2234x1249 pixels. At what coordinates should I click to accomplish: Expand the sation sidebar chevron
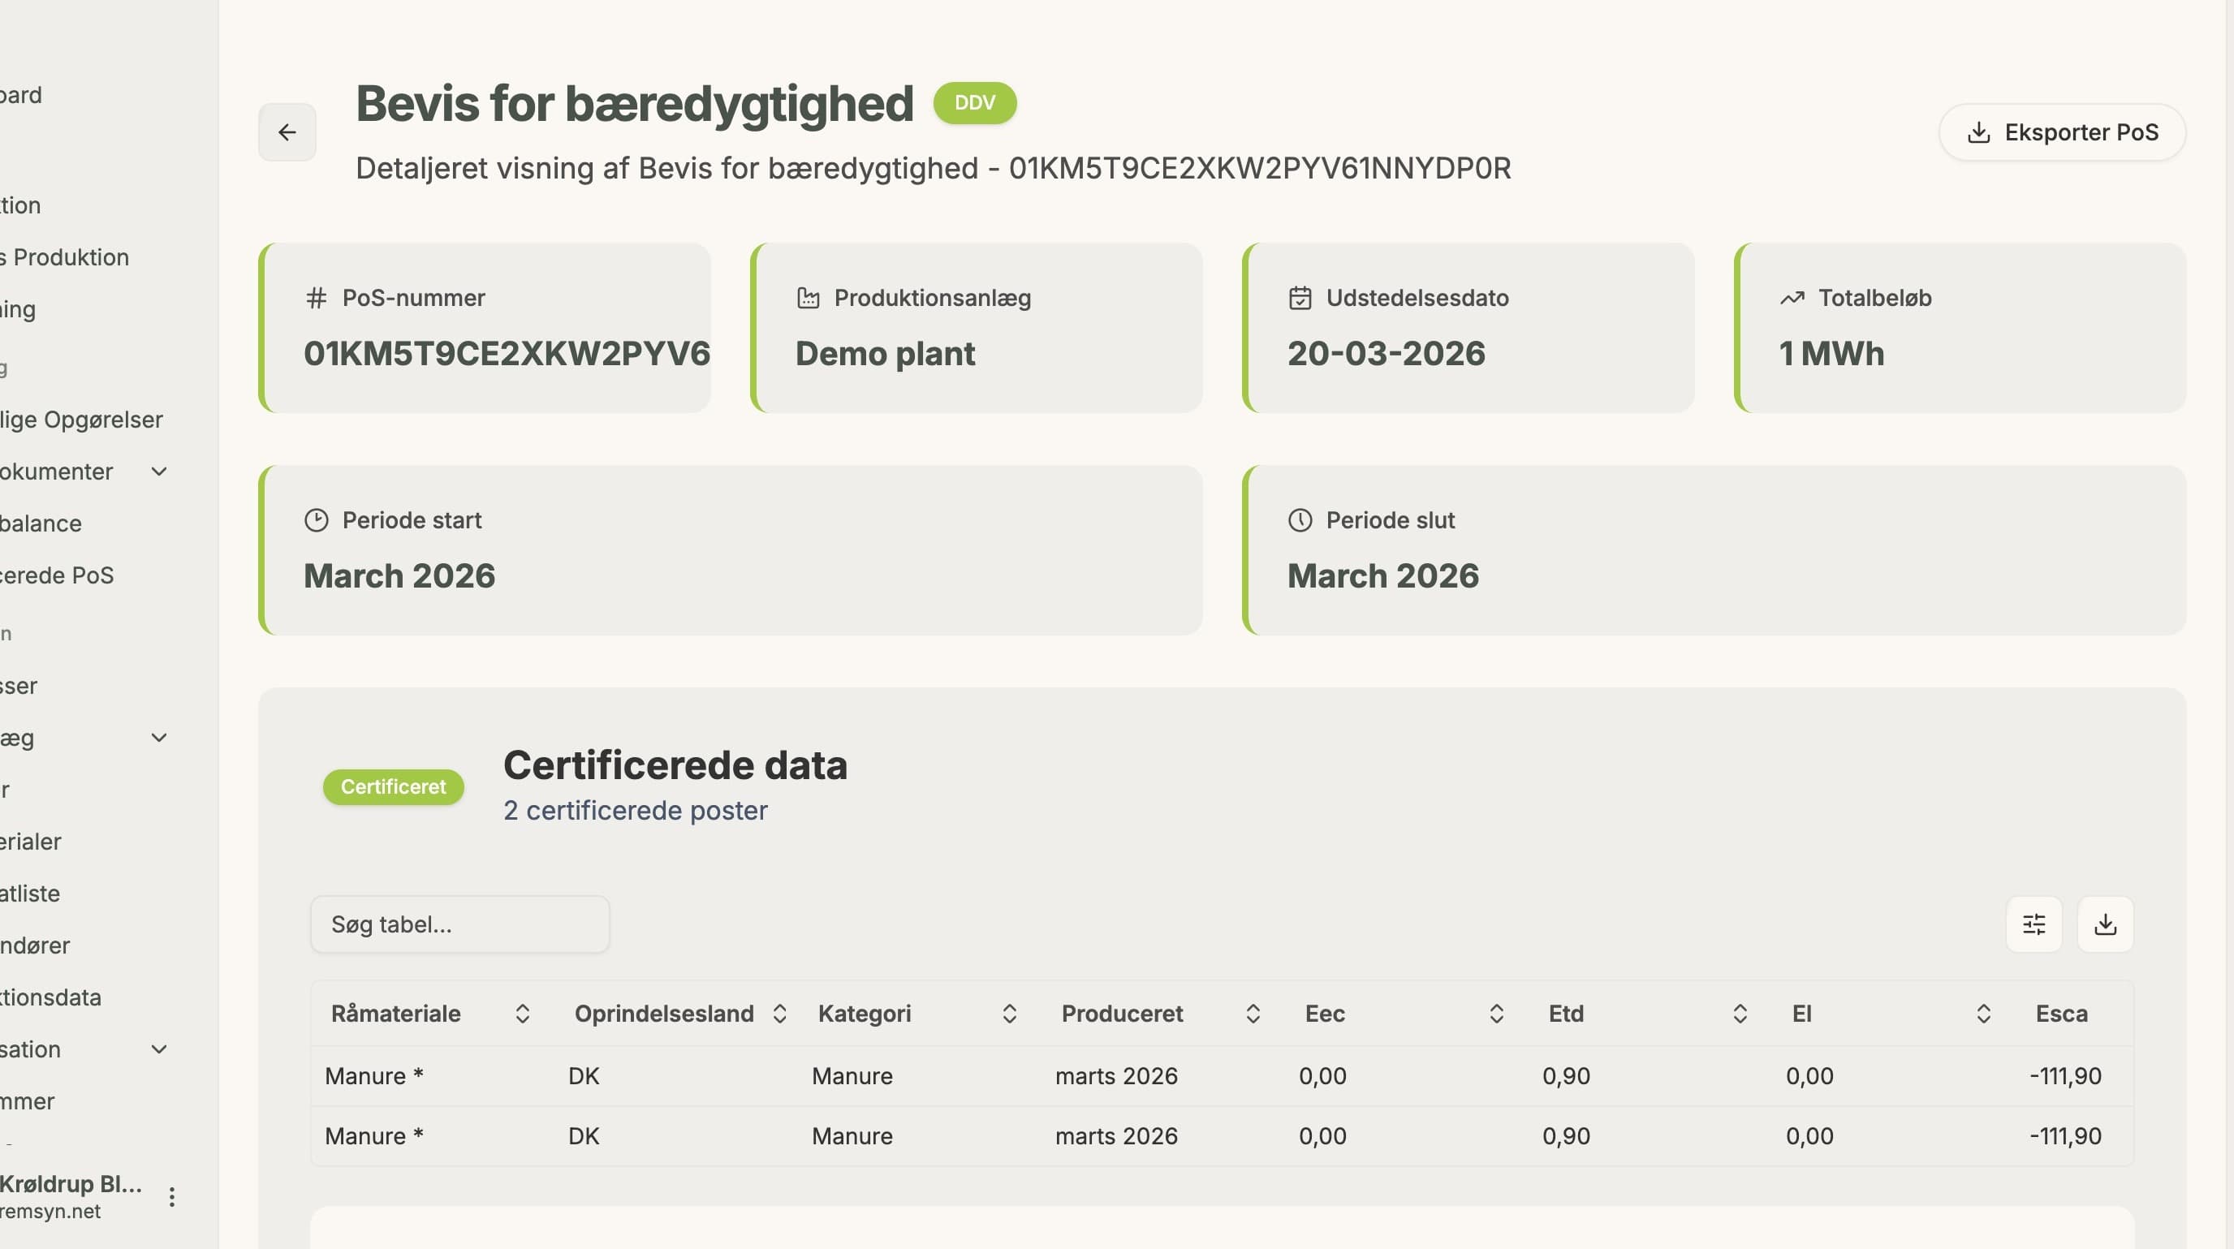[x=159, y=1049]
